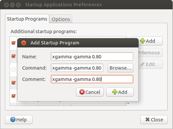Image resolution: width=173 pixels, height=129 pixels.
Task: Select the Startup Programs tab
Action: coord(27,19)
